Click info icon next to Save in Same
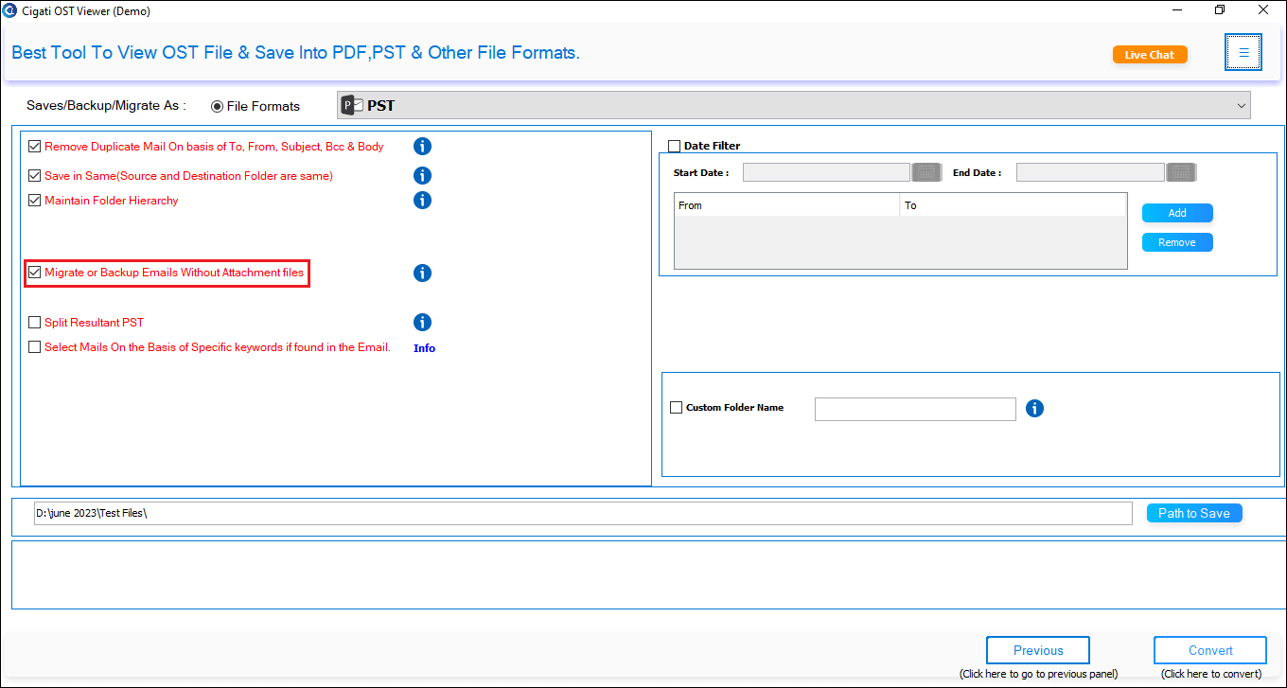Screen dimensions: 1287x688 pyautogui.click(x=423, y=176)
